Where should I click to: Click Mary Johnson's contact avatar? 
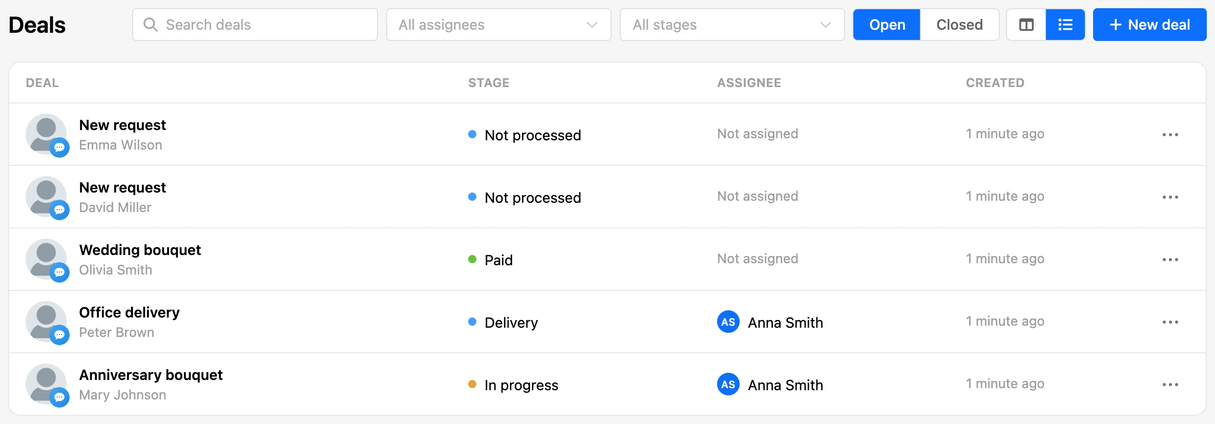(x=47, y=385)
